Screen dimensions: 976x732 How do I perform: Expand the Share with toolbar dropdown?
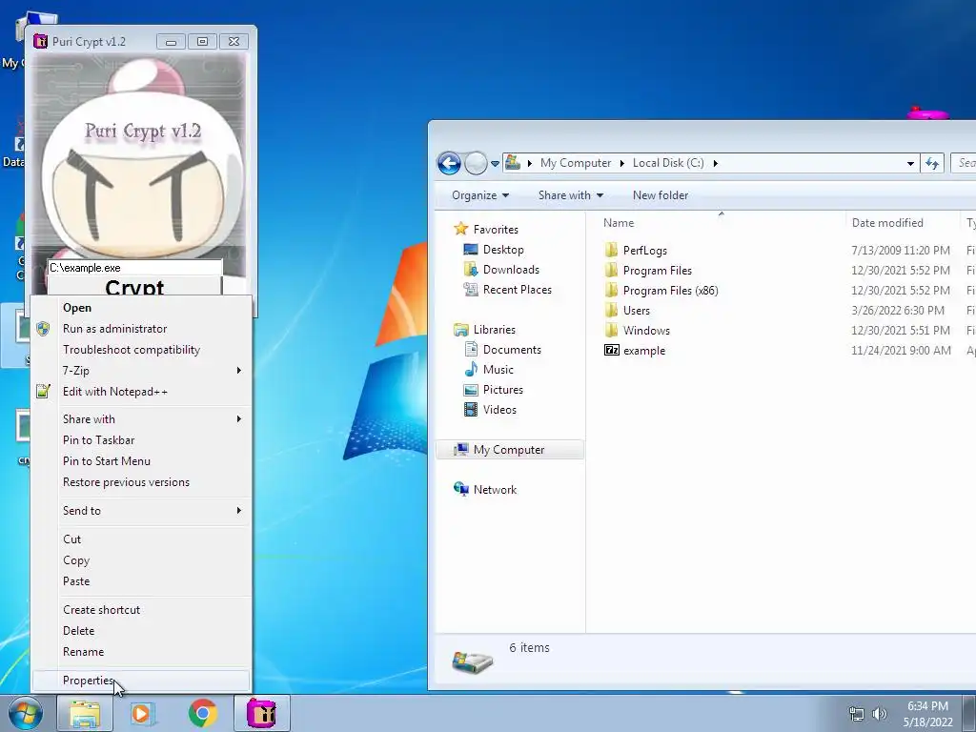click(x=571, y=195)
